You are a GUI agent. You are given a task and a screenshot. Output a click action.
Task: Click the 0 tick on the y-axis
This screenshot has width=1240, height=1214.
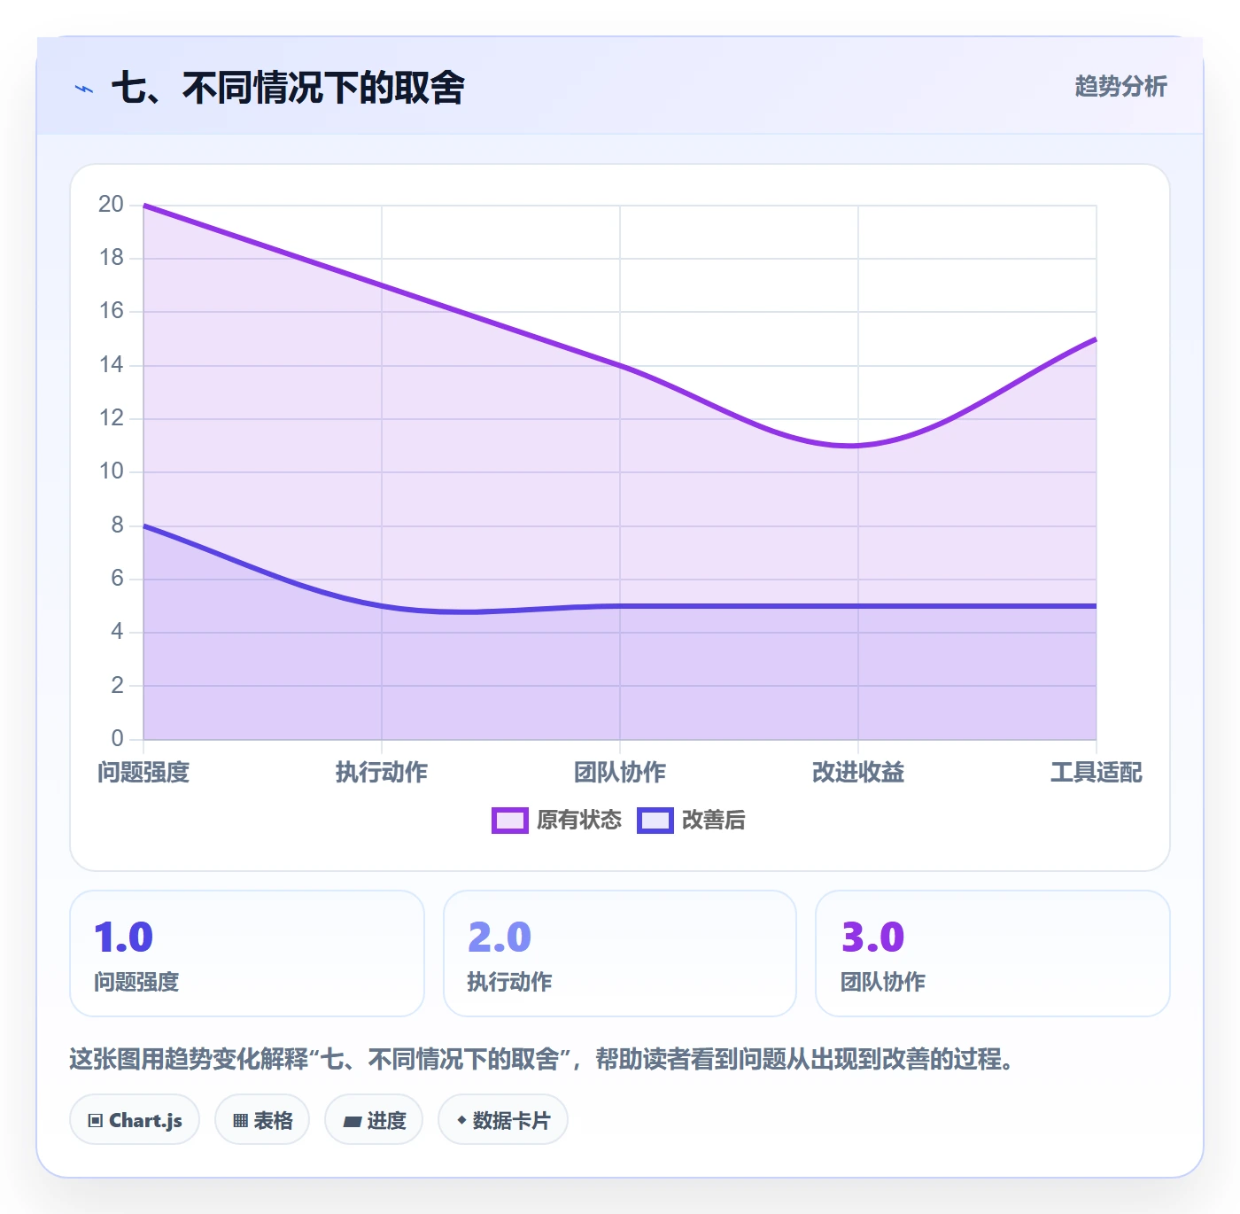(117, 738)
